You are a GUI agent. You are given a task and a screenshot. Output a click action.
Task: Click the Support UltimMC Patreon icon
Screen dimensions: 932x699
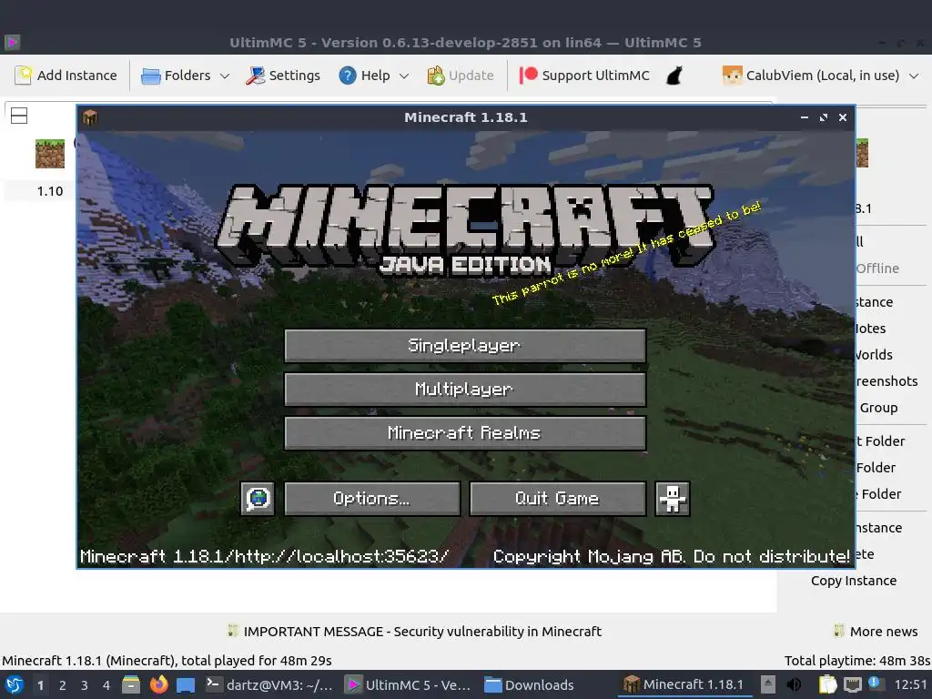[x=529, y=75]
